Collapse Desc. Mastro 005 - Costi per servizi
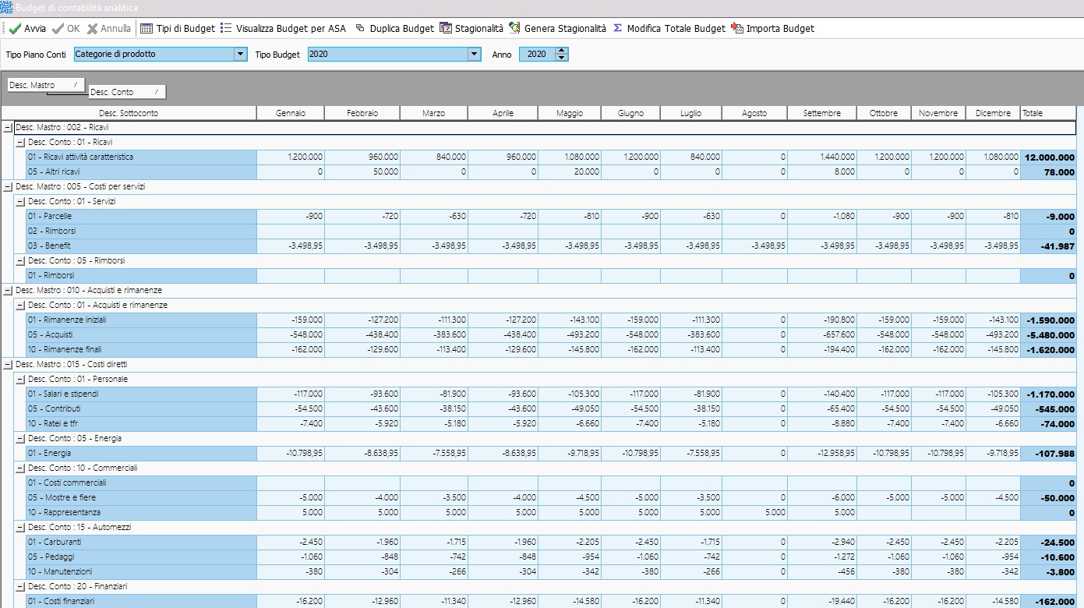Screen dimensions: 1084x608 (8, 186)
